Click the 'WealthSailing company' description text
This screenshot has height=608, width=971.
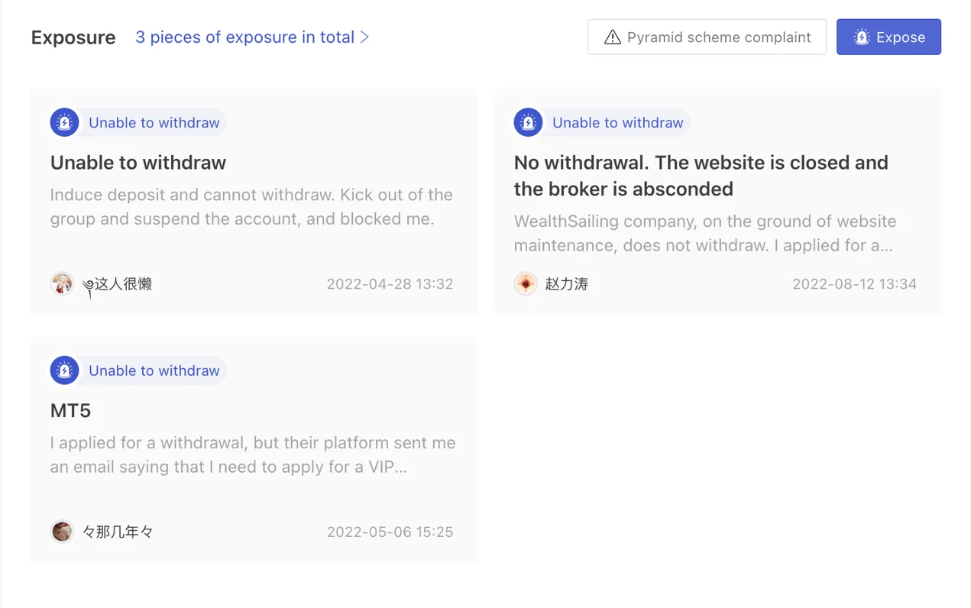click(705, 234)
